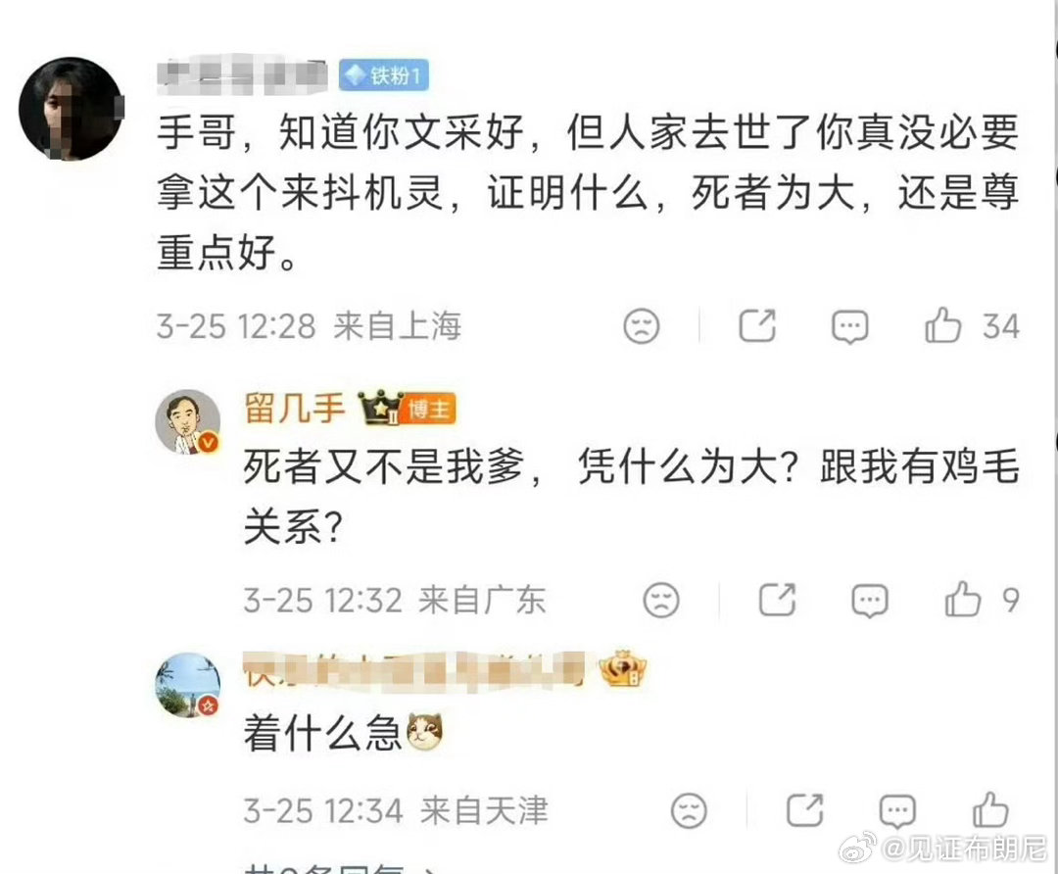Open 留几手 avatar picture
Viewport: 1058px width, 874px height.
188,422
